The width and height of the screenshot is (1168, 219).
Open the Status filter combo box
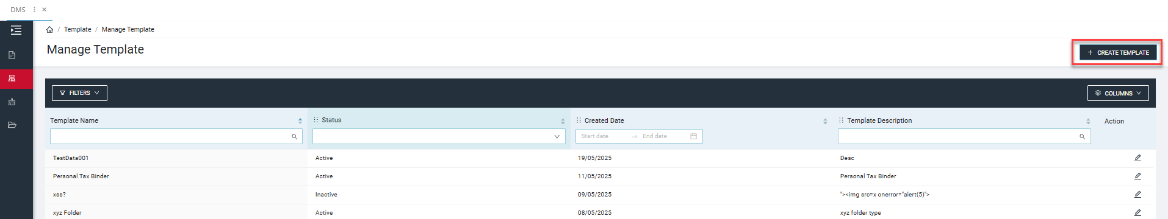(x=439, y=136)
